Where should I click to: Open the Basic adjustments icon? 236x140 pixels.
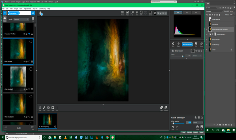[173, 44]
